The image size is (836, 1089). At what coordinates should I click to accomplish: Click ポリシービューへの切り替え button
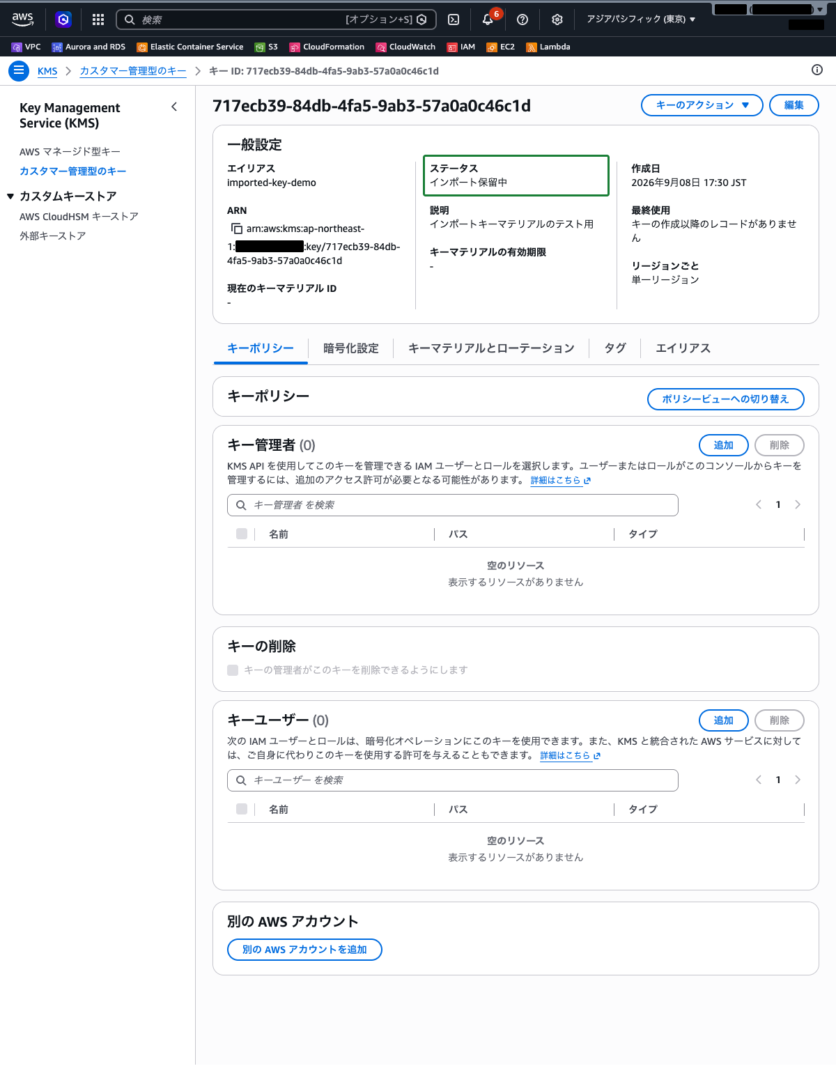click(726, 399)
